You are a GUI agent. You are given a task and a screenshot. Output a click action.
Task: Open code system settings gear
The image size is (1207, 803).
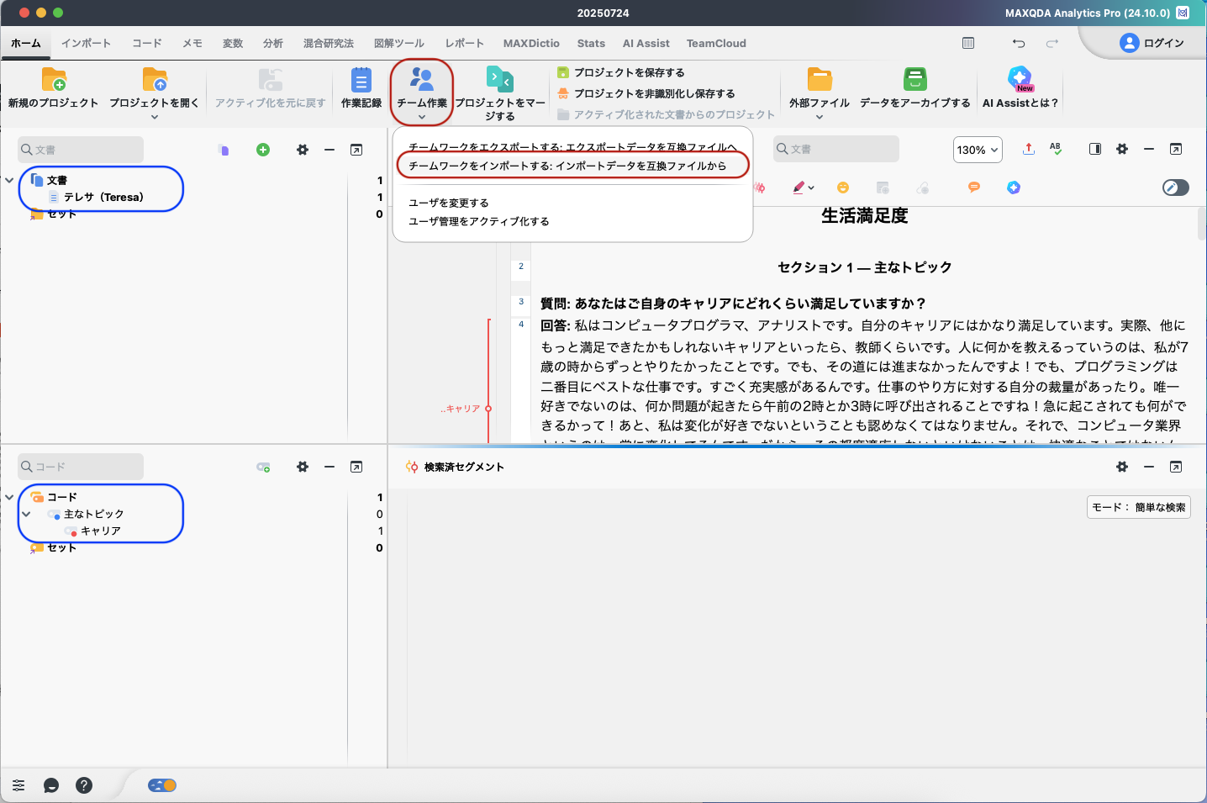pyautogui.click(x=303, y=467)
